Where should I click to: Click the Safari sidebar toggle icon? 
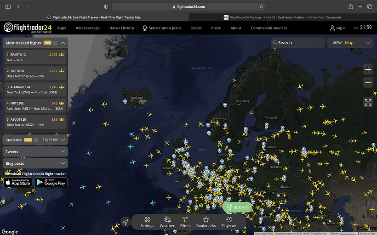coord(8,7)
